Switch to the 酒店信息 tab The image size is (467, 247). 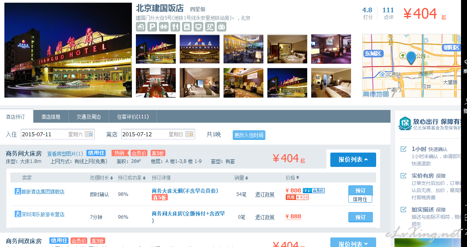51,116
